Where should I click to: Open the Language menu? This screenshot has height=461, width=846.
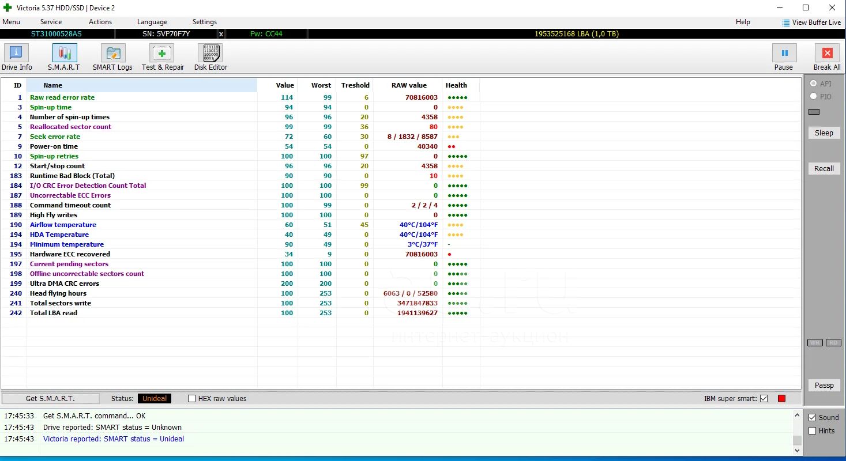[x=152, y=22]
